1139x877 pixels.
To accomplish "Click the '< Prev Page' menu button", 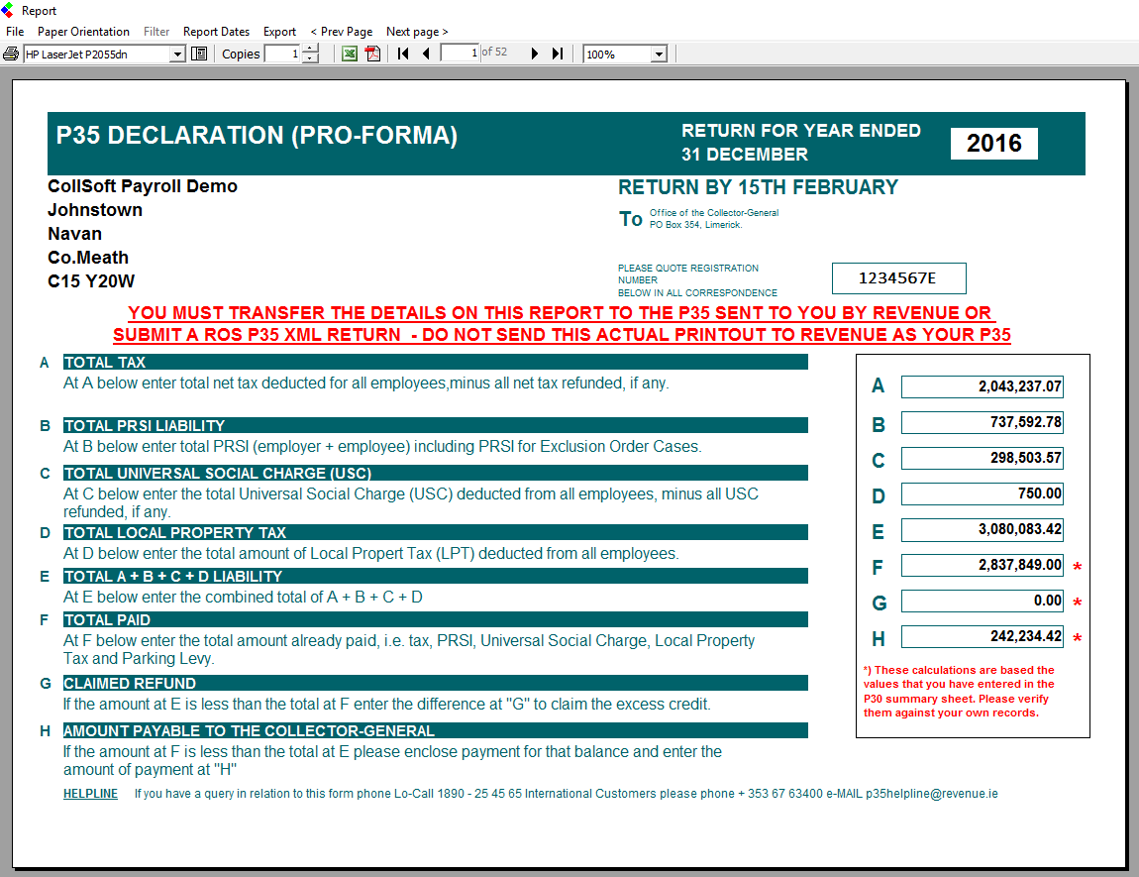I will (x=341, y=32).
